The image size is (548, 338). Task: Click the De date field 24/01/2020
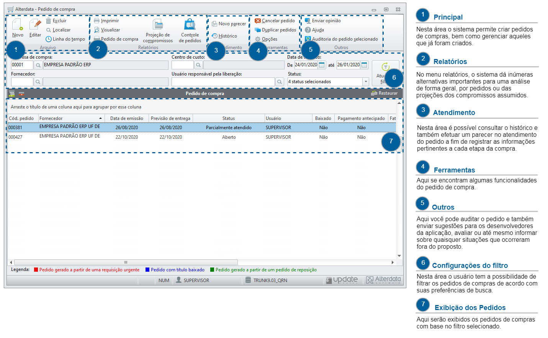click(x=306, y=65)
